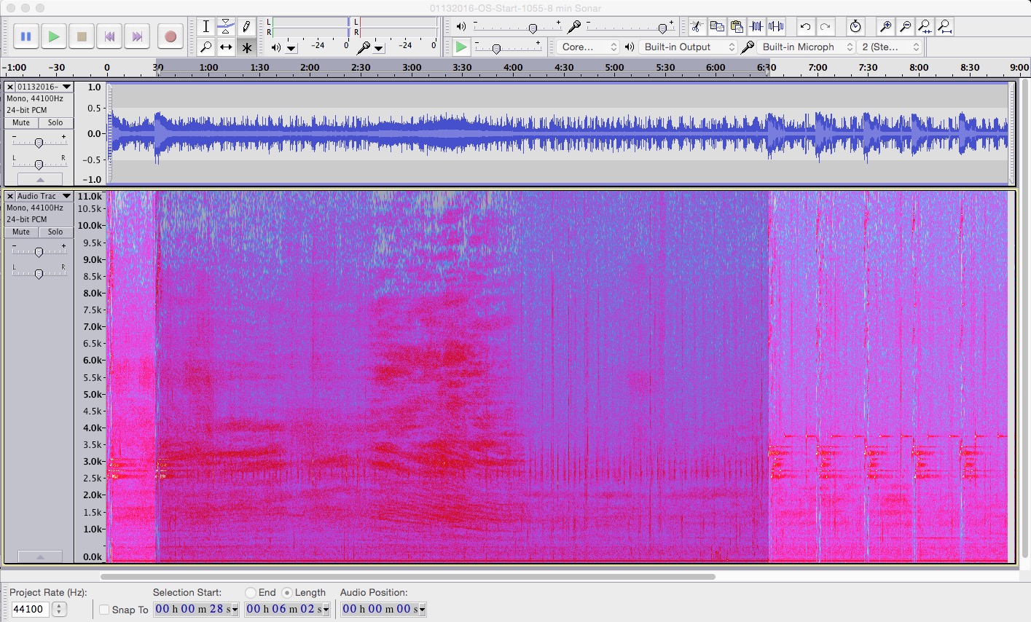This screenshot has width=1031, height=622.
Task: Click the 7:00 mark on the timeline ruler
Action: (x=818, y=68)
